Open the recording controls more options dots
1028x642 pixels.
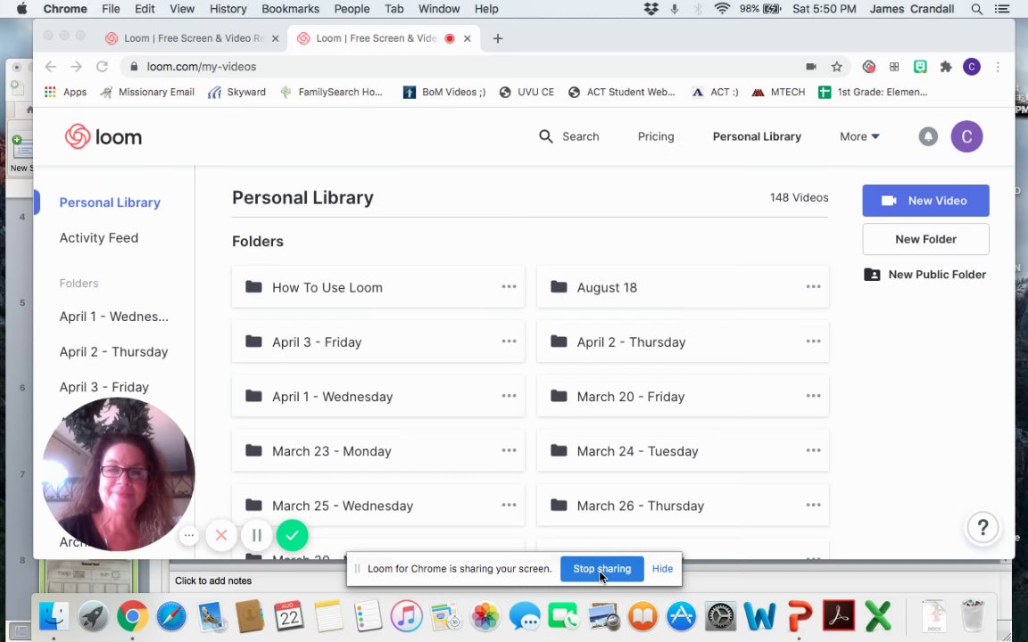coord(189,535)
